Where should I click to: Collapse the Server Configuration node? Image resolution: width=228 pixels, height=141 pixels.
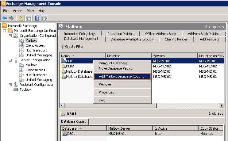pos(10,60)
